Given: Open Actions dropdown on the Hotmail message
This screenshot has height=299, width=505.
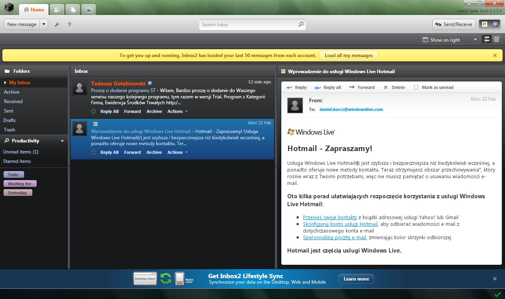Looking at the screenshot, I should point(177,152).
